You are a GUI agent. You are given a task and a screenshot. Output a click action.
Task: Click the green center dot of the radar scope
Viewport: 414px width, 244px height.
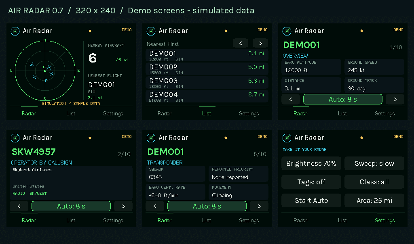(x=45, y=71)
